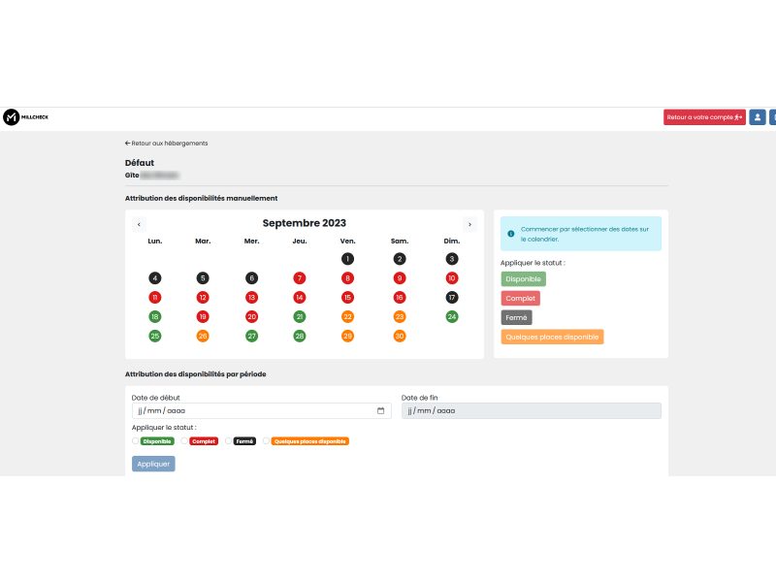Select red day 11 on the calendar
The width and height of the screenshot is (776, 582).
155,298
